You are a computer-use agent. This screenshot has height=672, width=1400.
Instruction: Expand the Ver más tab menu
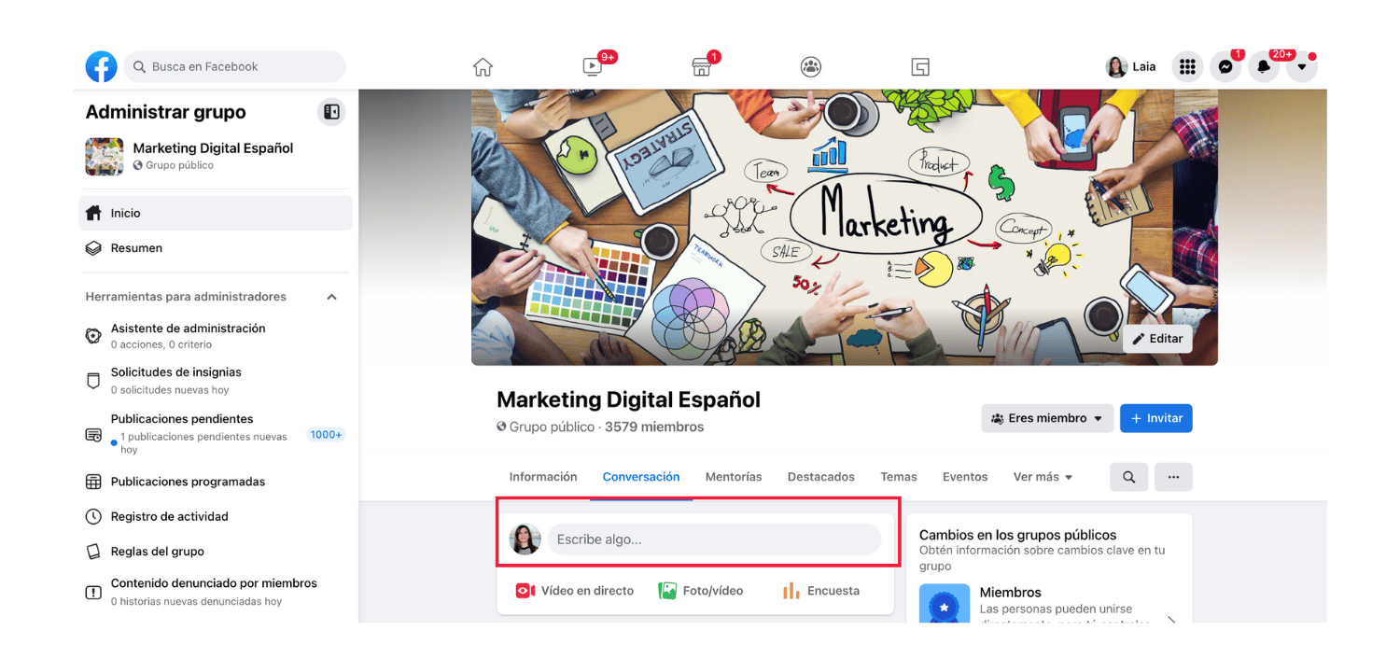(x=1043, y=477)
